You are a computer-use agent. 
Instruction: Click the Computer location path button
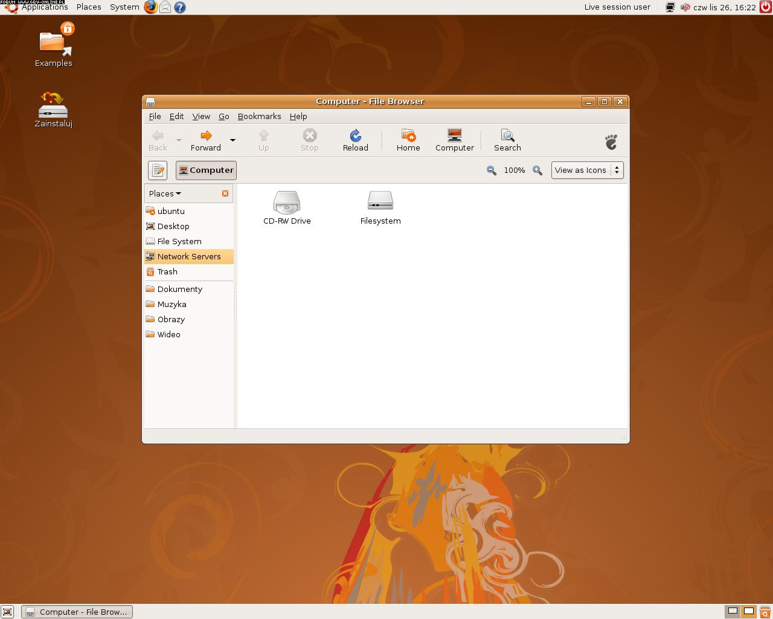pos(206,170)
